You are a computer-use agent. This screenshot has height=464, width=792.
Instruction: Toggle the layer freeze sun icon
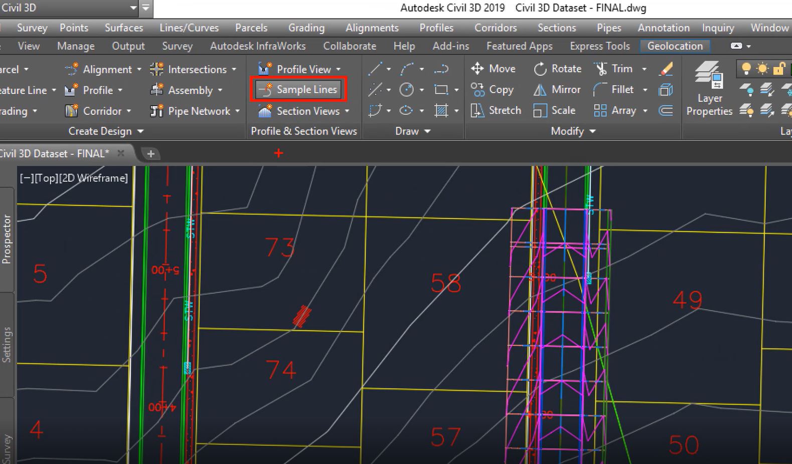coord(762,69)
